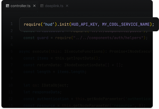Click the const guard require line
The image size is (159, 109).
(85, 38)
